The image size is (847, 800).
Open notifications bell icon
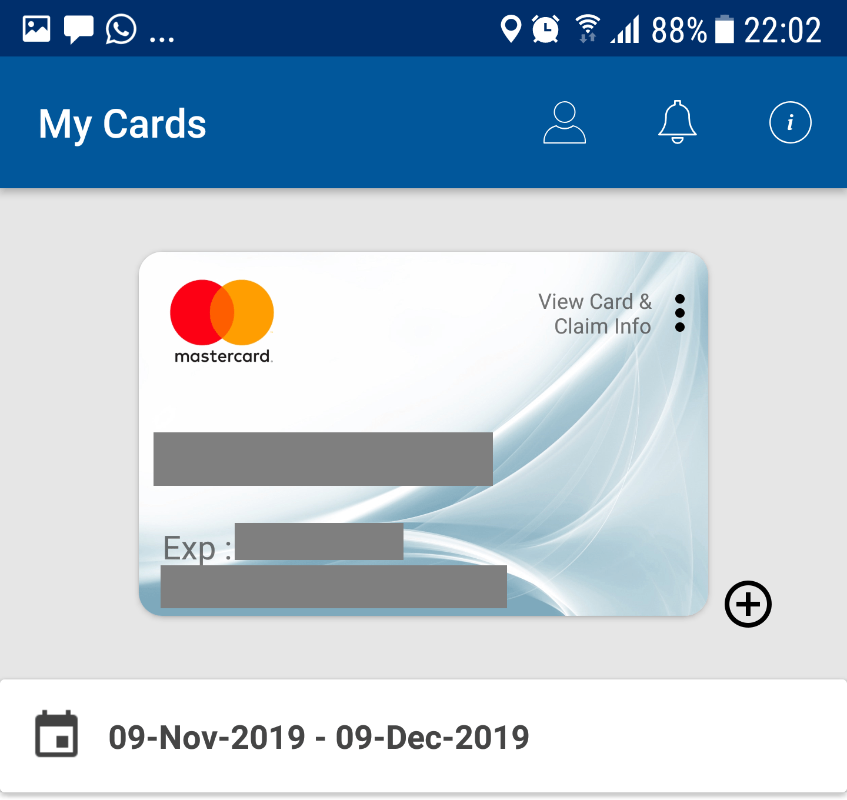tap(677, 122)
